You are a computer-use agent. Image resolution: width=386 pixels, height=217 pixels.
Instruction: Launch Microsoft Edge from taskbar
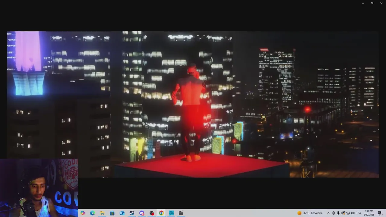pyautogui.click(x=92, y=213)
